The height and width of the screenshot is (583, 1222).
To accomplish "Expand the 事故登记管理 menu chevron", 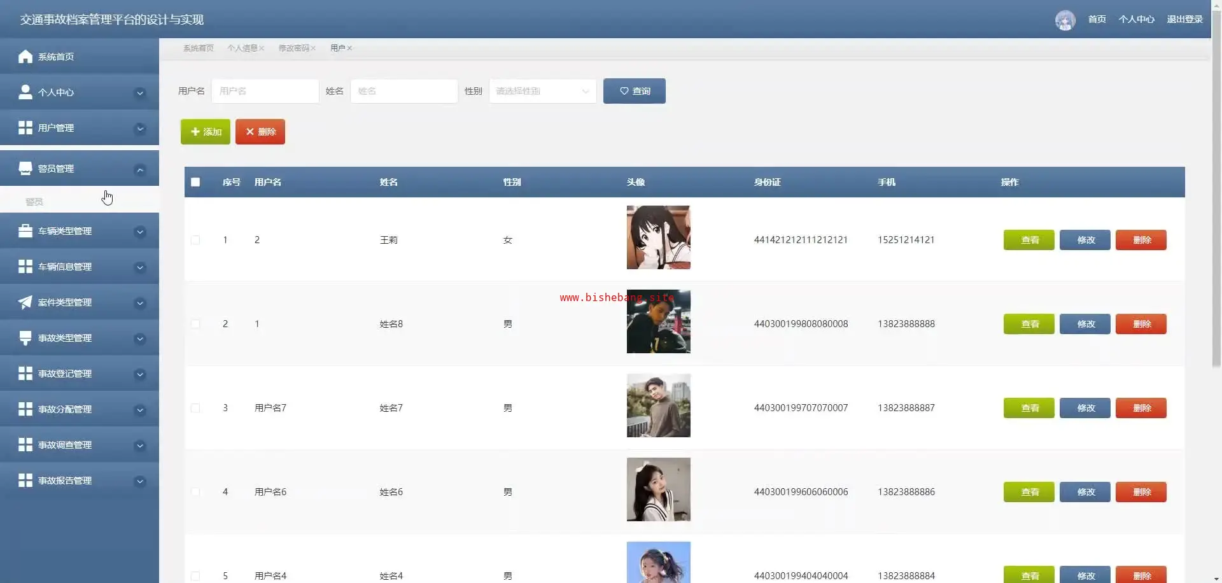I will pyautogui.click(x=140, y=374).
